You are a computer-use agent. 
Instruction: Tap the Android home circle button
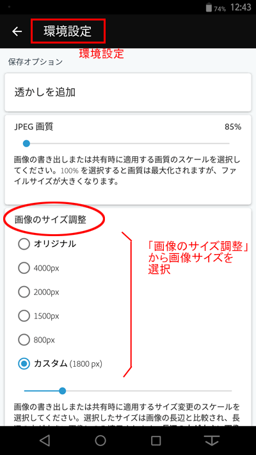pos(100,440)
